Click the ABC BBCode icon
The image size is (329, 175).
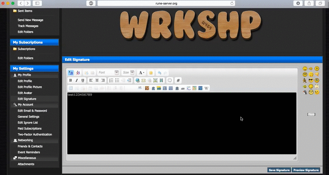[x=183, y=88]
